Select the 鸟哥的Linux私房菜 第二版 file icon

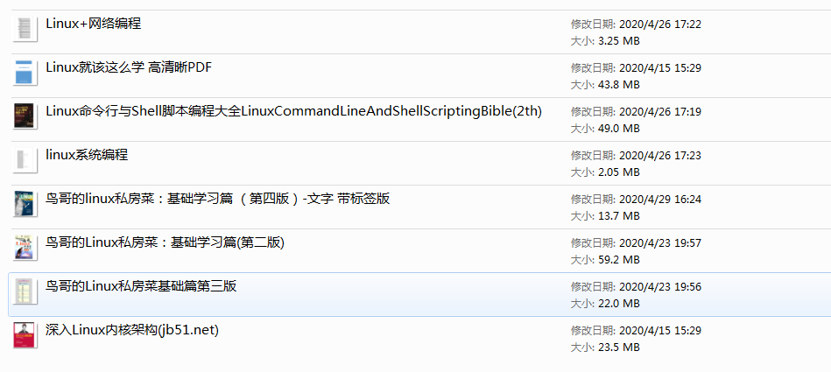pos(25,248)
